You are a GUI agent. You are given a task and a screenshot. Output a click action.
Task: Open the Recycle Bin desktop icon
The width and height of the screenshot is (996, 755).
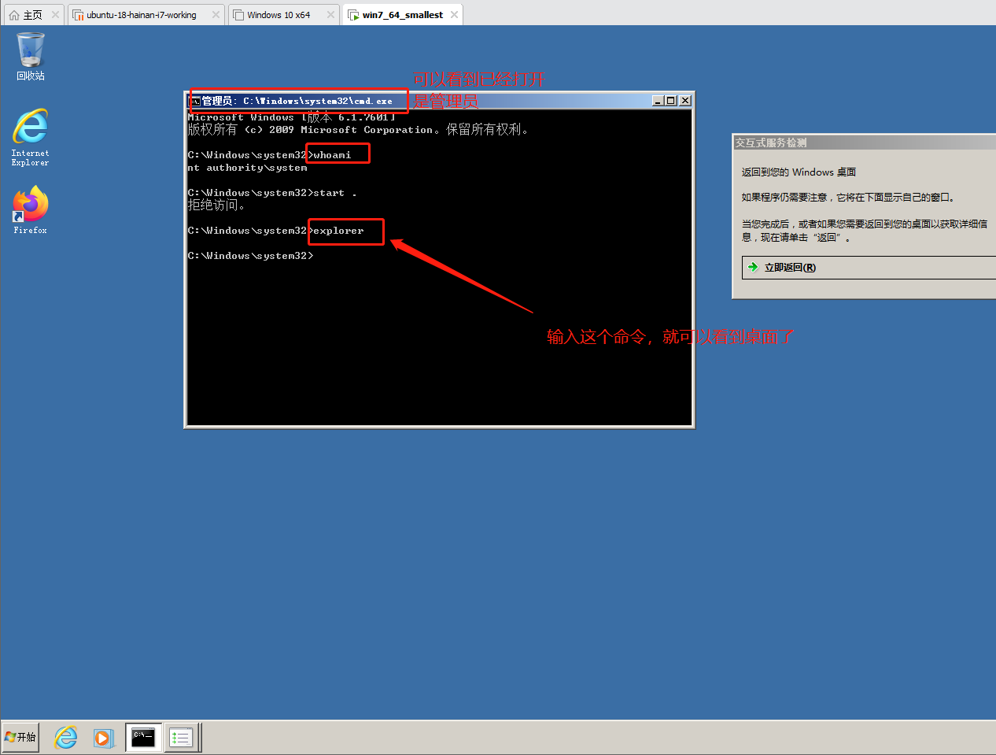31,54
